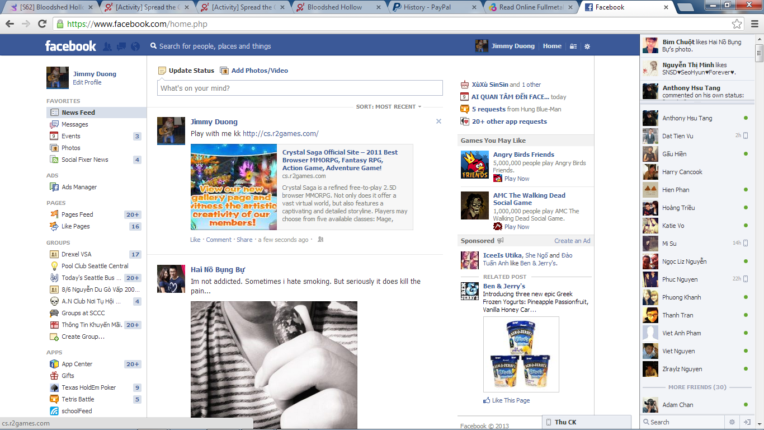The width and height of the screenshot is (764, 430).
Task: Open the messages icon in top bar
Action: tap(121, 46)
